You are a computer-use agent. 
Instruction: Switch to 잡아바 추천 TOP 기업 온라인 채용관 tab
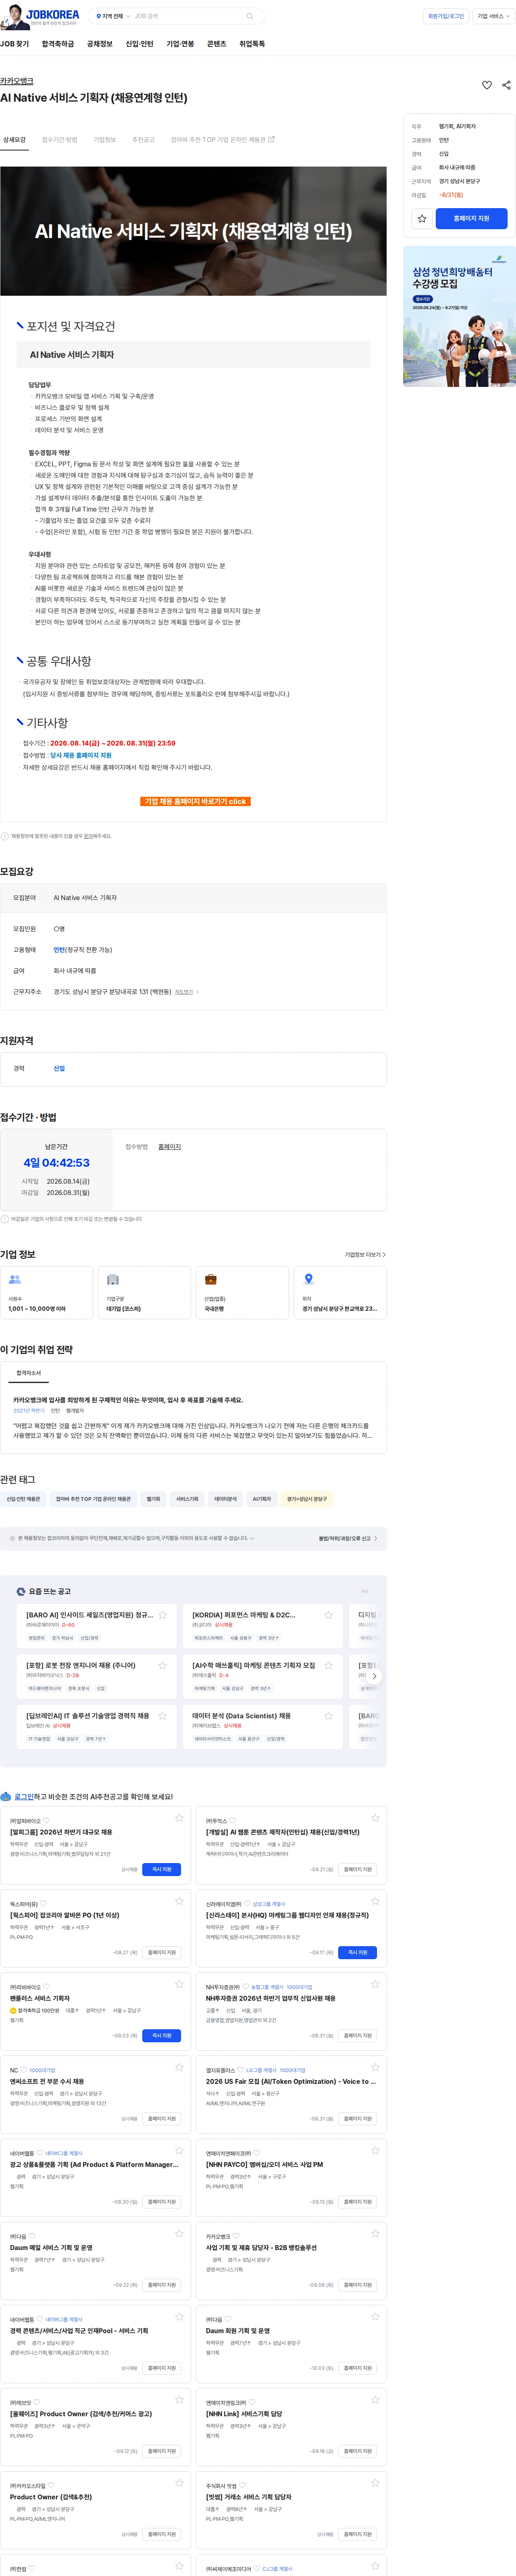click(x=222, y=140)
